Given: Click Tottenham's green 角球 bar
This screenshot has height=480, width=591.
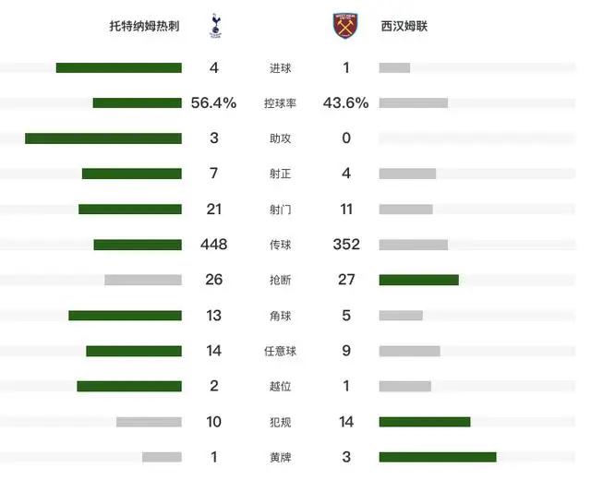Looking at the screenshot, I should point(126,316).
